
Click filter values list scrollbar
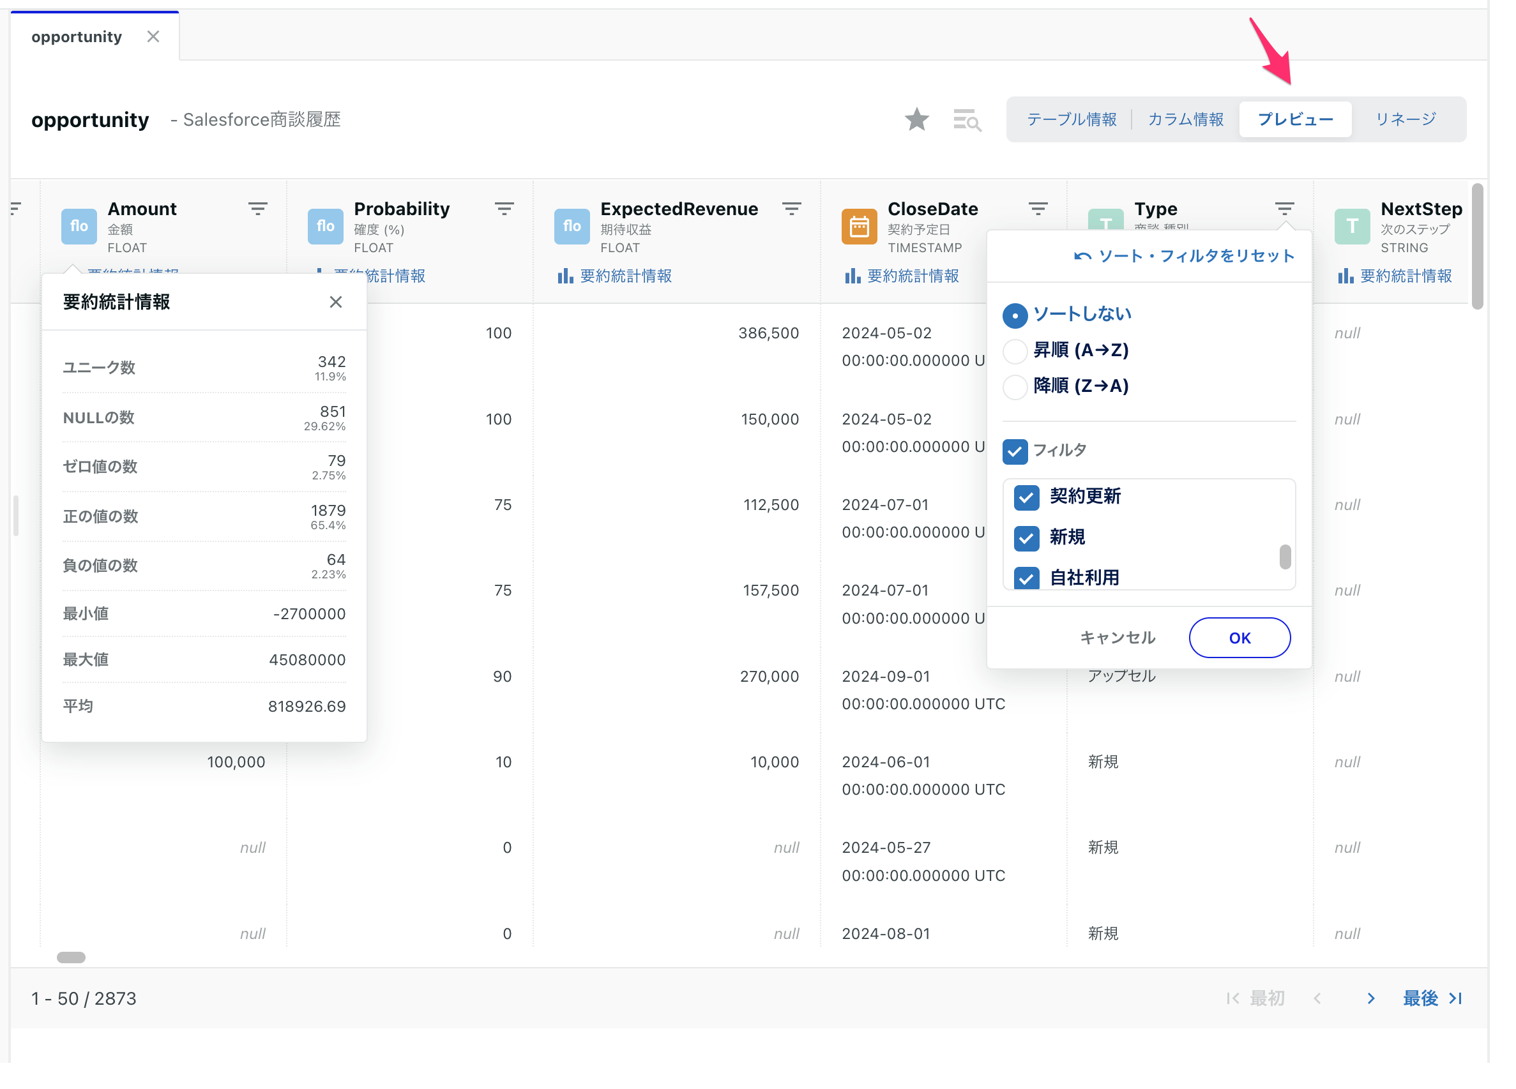click(1284, 557)
